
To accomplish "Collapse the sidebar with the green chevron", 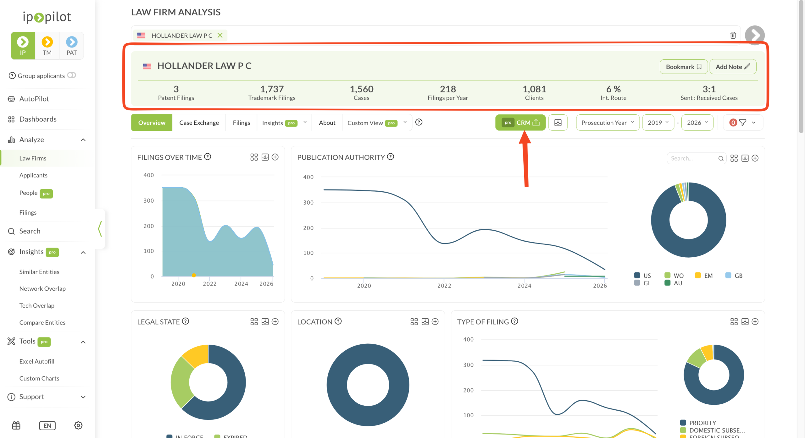I will (100, 229).
